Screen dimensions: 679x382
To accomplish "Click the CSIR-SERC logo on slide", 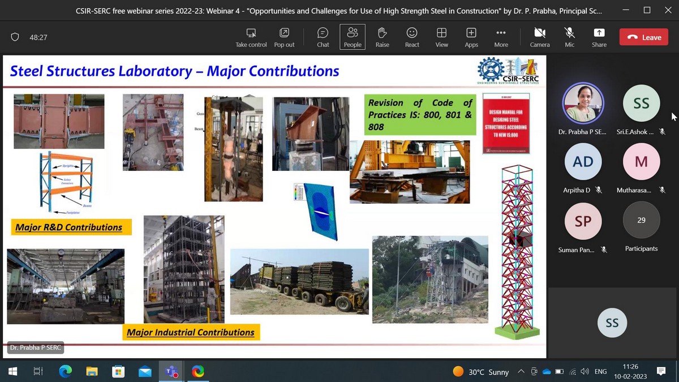I will [508, 71].
